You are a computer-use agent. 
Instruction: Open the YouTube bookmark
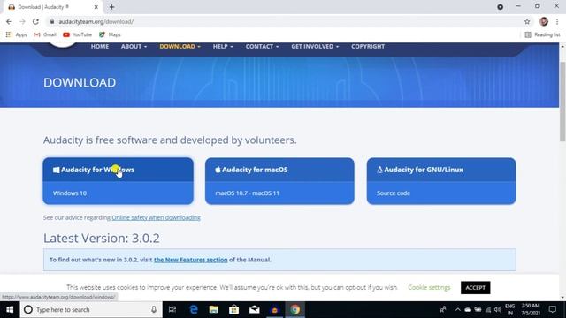[77, 34]
